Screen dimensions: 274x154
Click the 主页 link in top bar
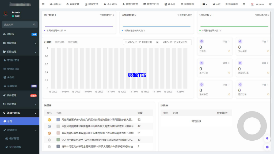coord(216,4)
